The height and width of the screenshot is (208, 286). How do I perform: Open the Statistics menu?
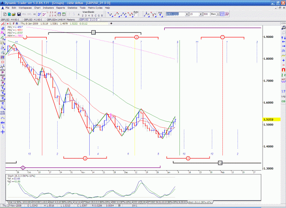[x=72, y=8]
